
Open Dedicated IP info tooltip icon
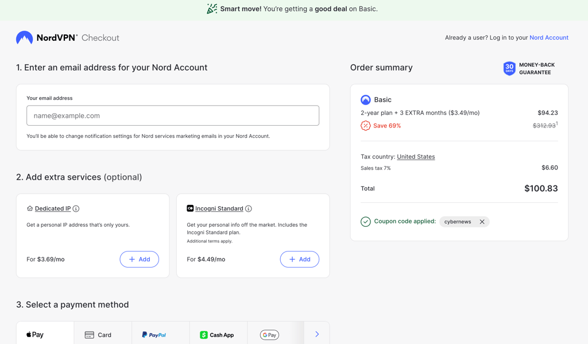point(76,208)
